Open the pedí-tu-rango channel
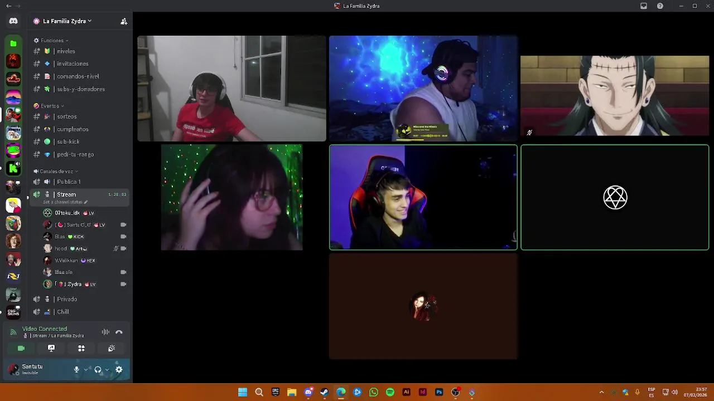Viewport: 714px width, 401px height. pos(80,154)
